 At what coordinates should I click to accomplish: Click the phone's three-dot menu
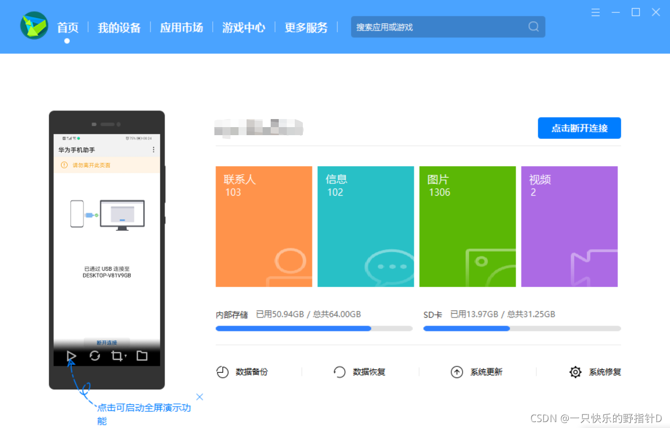(x=154, y=150)
